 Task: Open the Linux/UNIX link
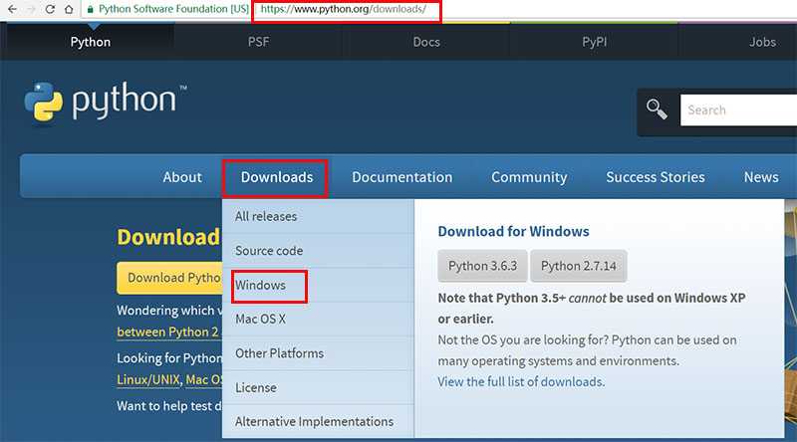[x=147, y=379]
